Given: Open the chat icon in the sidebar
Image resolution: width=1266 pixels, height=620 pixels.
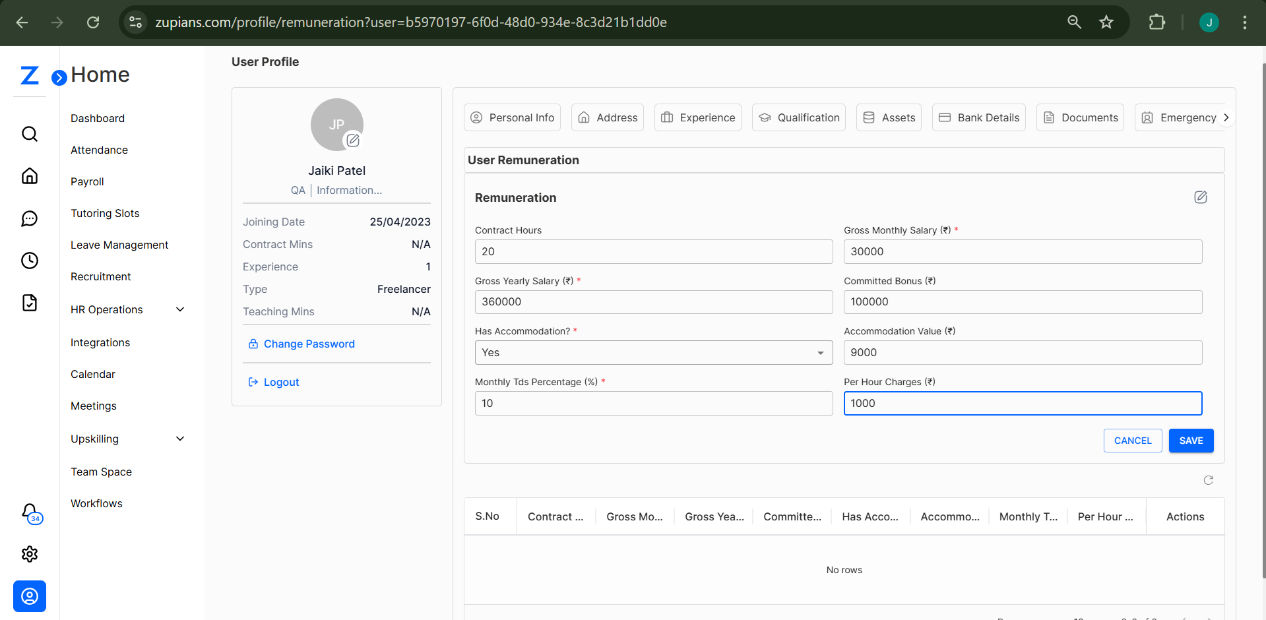Looking at the screenshot, I should point(30,218).
